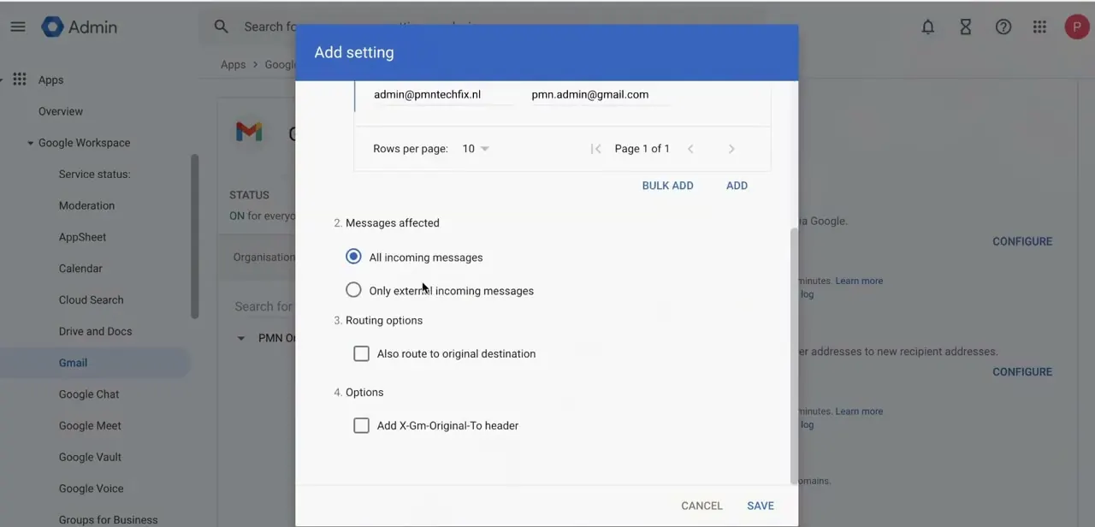
Task: Collapse the Apps section in sidebar
Action: click(3, 80)
